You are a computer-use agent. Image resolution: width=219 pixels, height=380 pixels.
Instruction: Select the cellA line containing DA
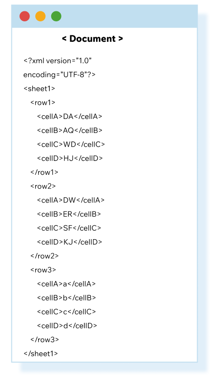(x=69, y=117)
